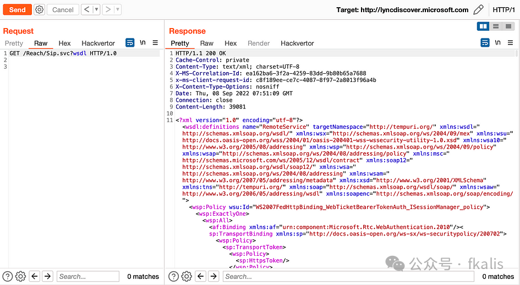Open the Response Render tab

coord(259,43)
